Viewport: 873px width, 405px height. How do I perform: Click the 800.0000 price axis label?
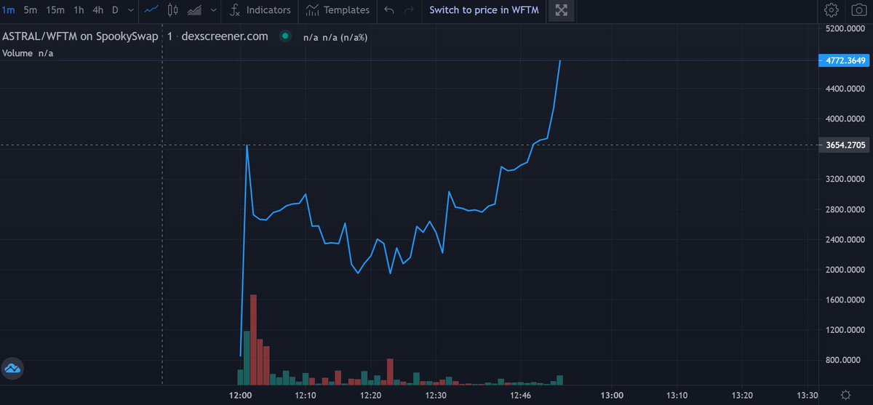(x=846, y=360)
